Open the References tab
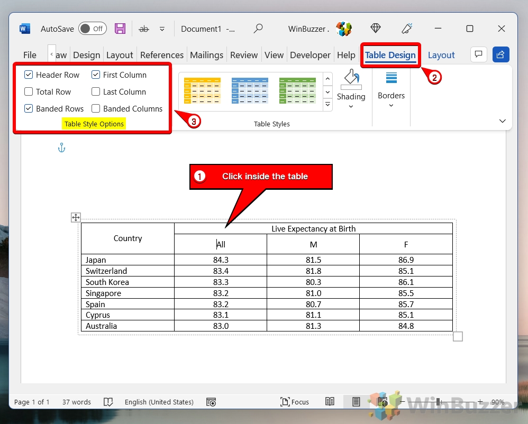The width and height of the screenshot is (528, 424). pos(162,55)
